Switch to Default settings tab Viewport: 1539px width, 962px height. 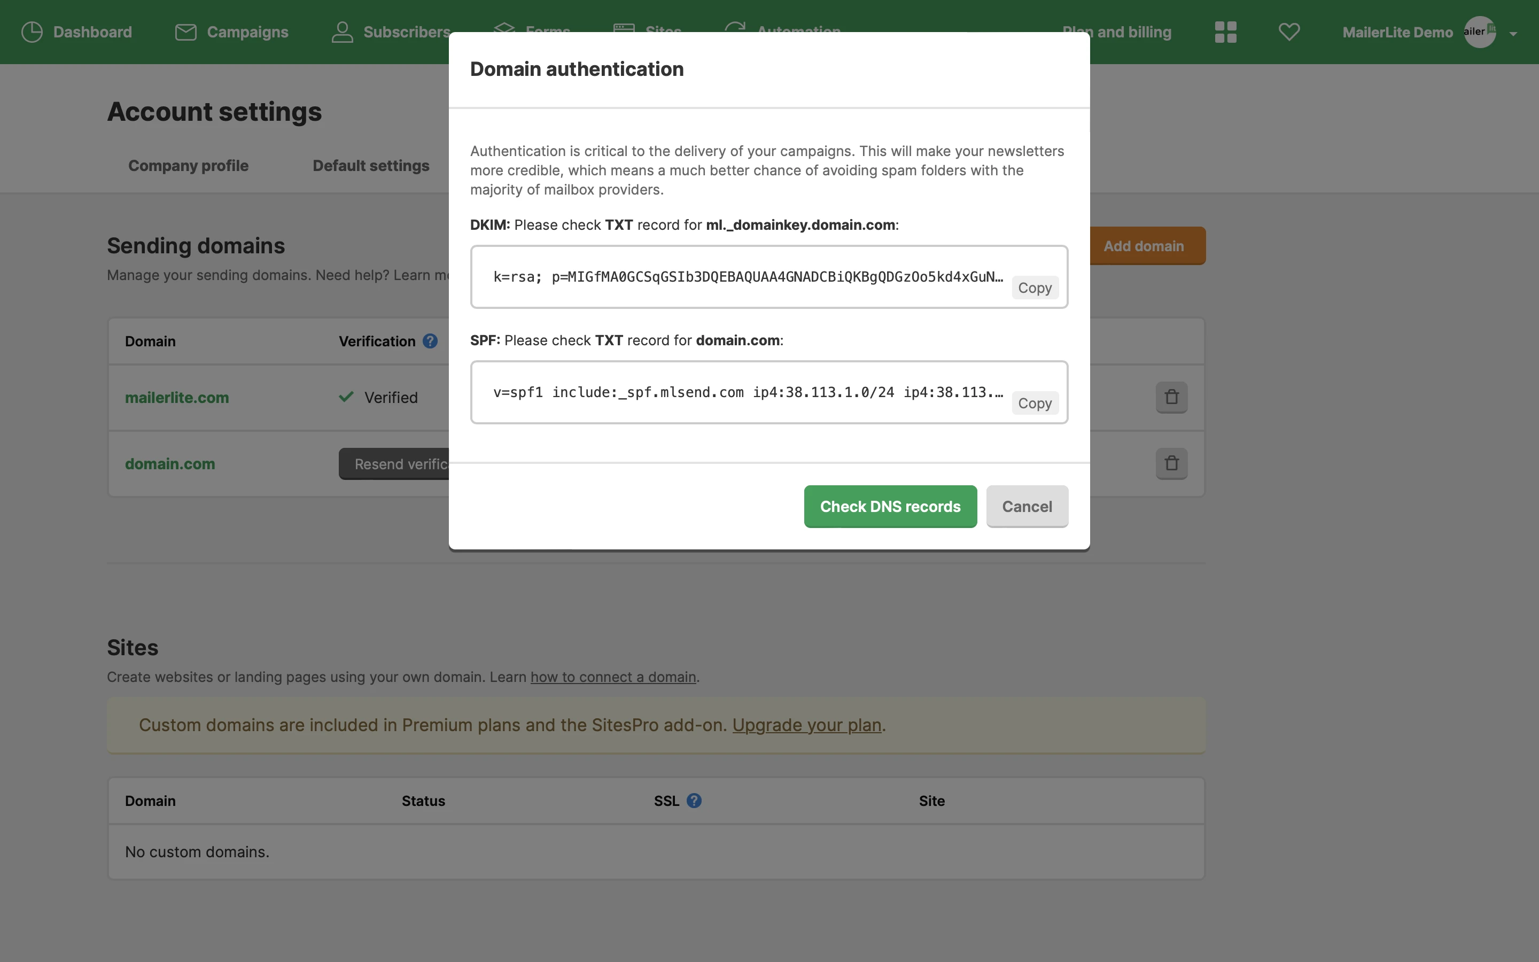371,166
